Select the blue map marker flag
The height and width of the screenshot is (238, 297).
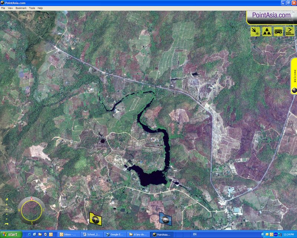(x=165, y=218)
